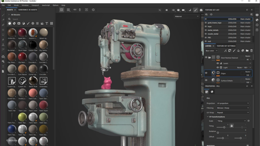Open the History panel clock icon

point(257,25)
